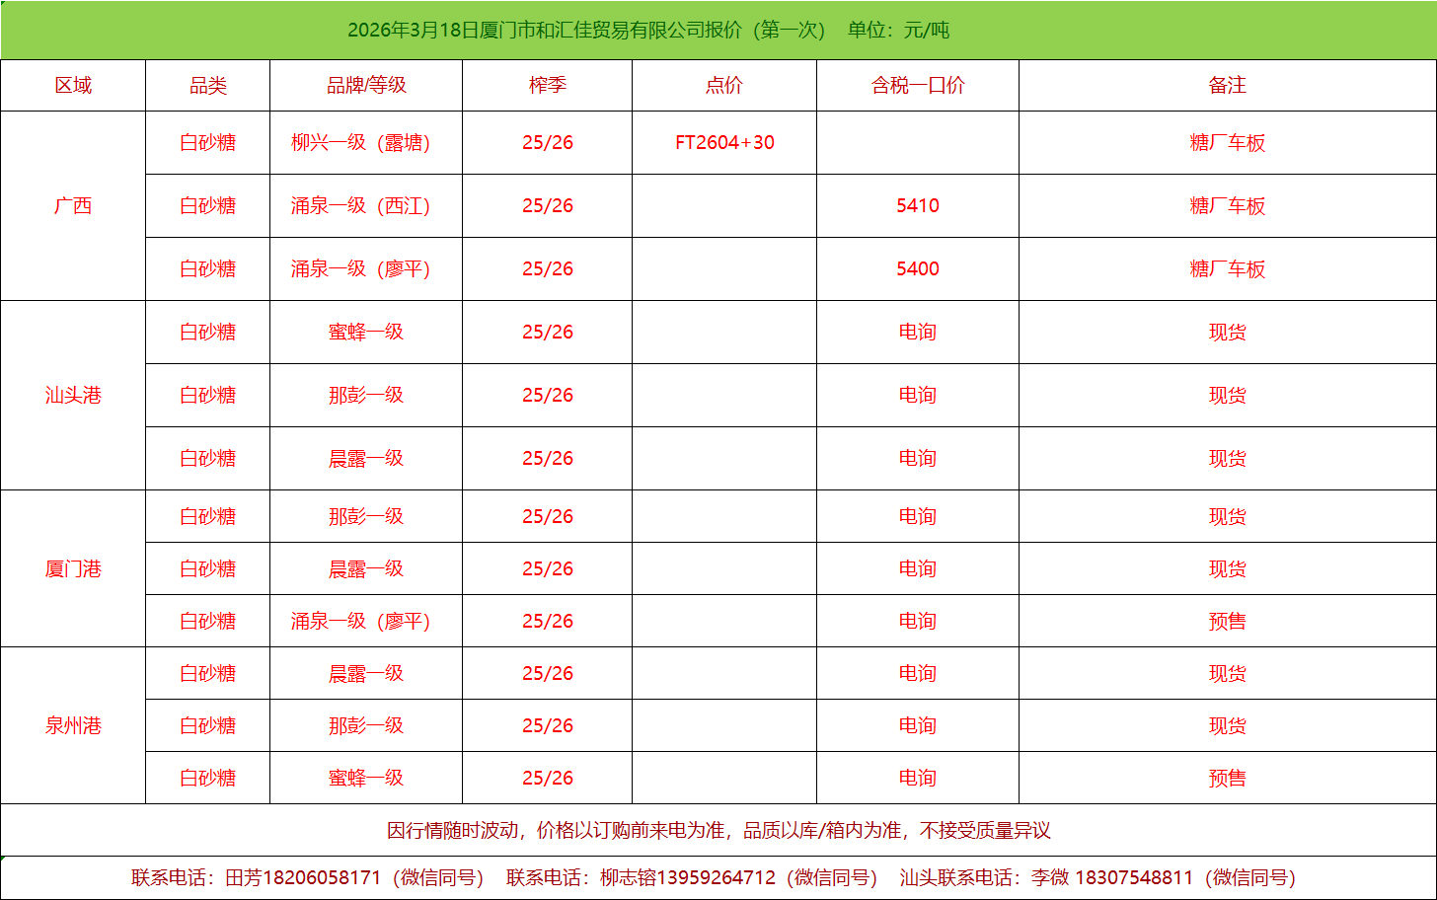The height and width of the screenshot is (900, 1437).
Task: Select the 柳兴一级（露塘）brand cell
Action: pos(361,143)
